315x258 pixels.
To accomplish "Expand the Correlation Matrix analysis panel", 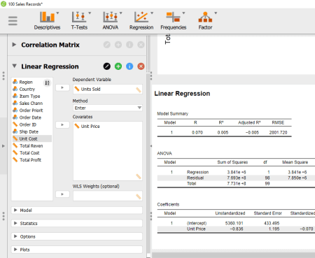I will click(14, 45).
